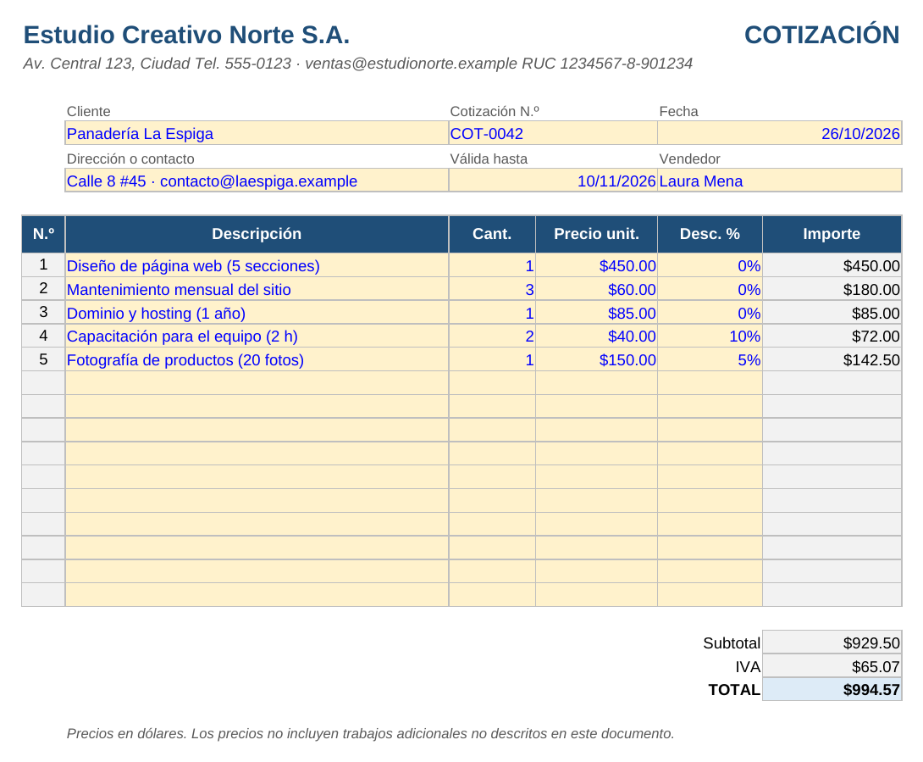Click the quote number 'COT-0042'

[x=553, y=133]
